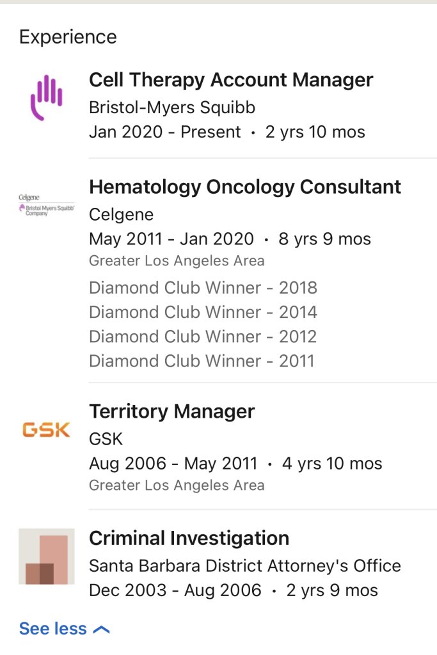
Task: Click the Bristol-Myers Squibb company name text
Action: (172, 107)
